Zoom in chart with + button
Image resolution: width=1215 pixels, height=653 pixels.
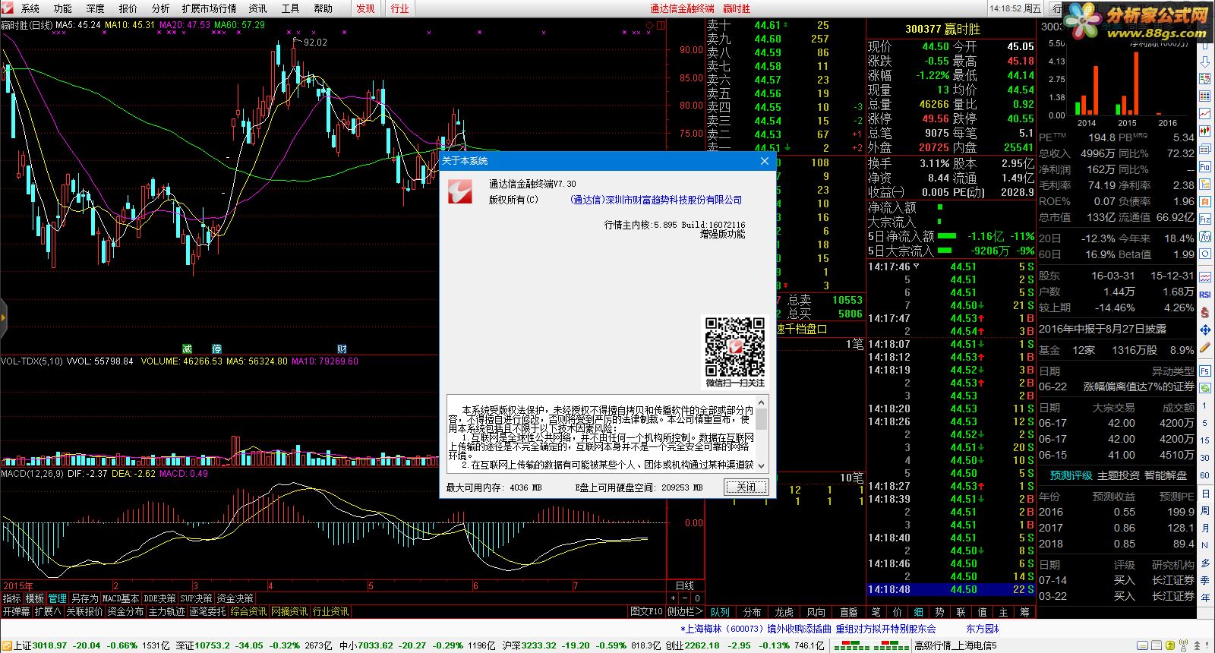pyautogui.click(x=673, y=598)
